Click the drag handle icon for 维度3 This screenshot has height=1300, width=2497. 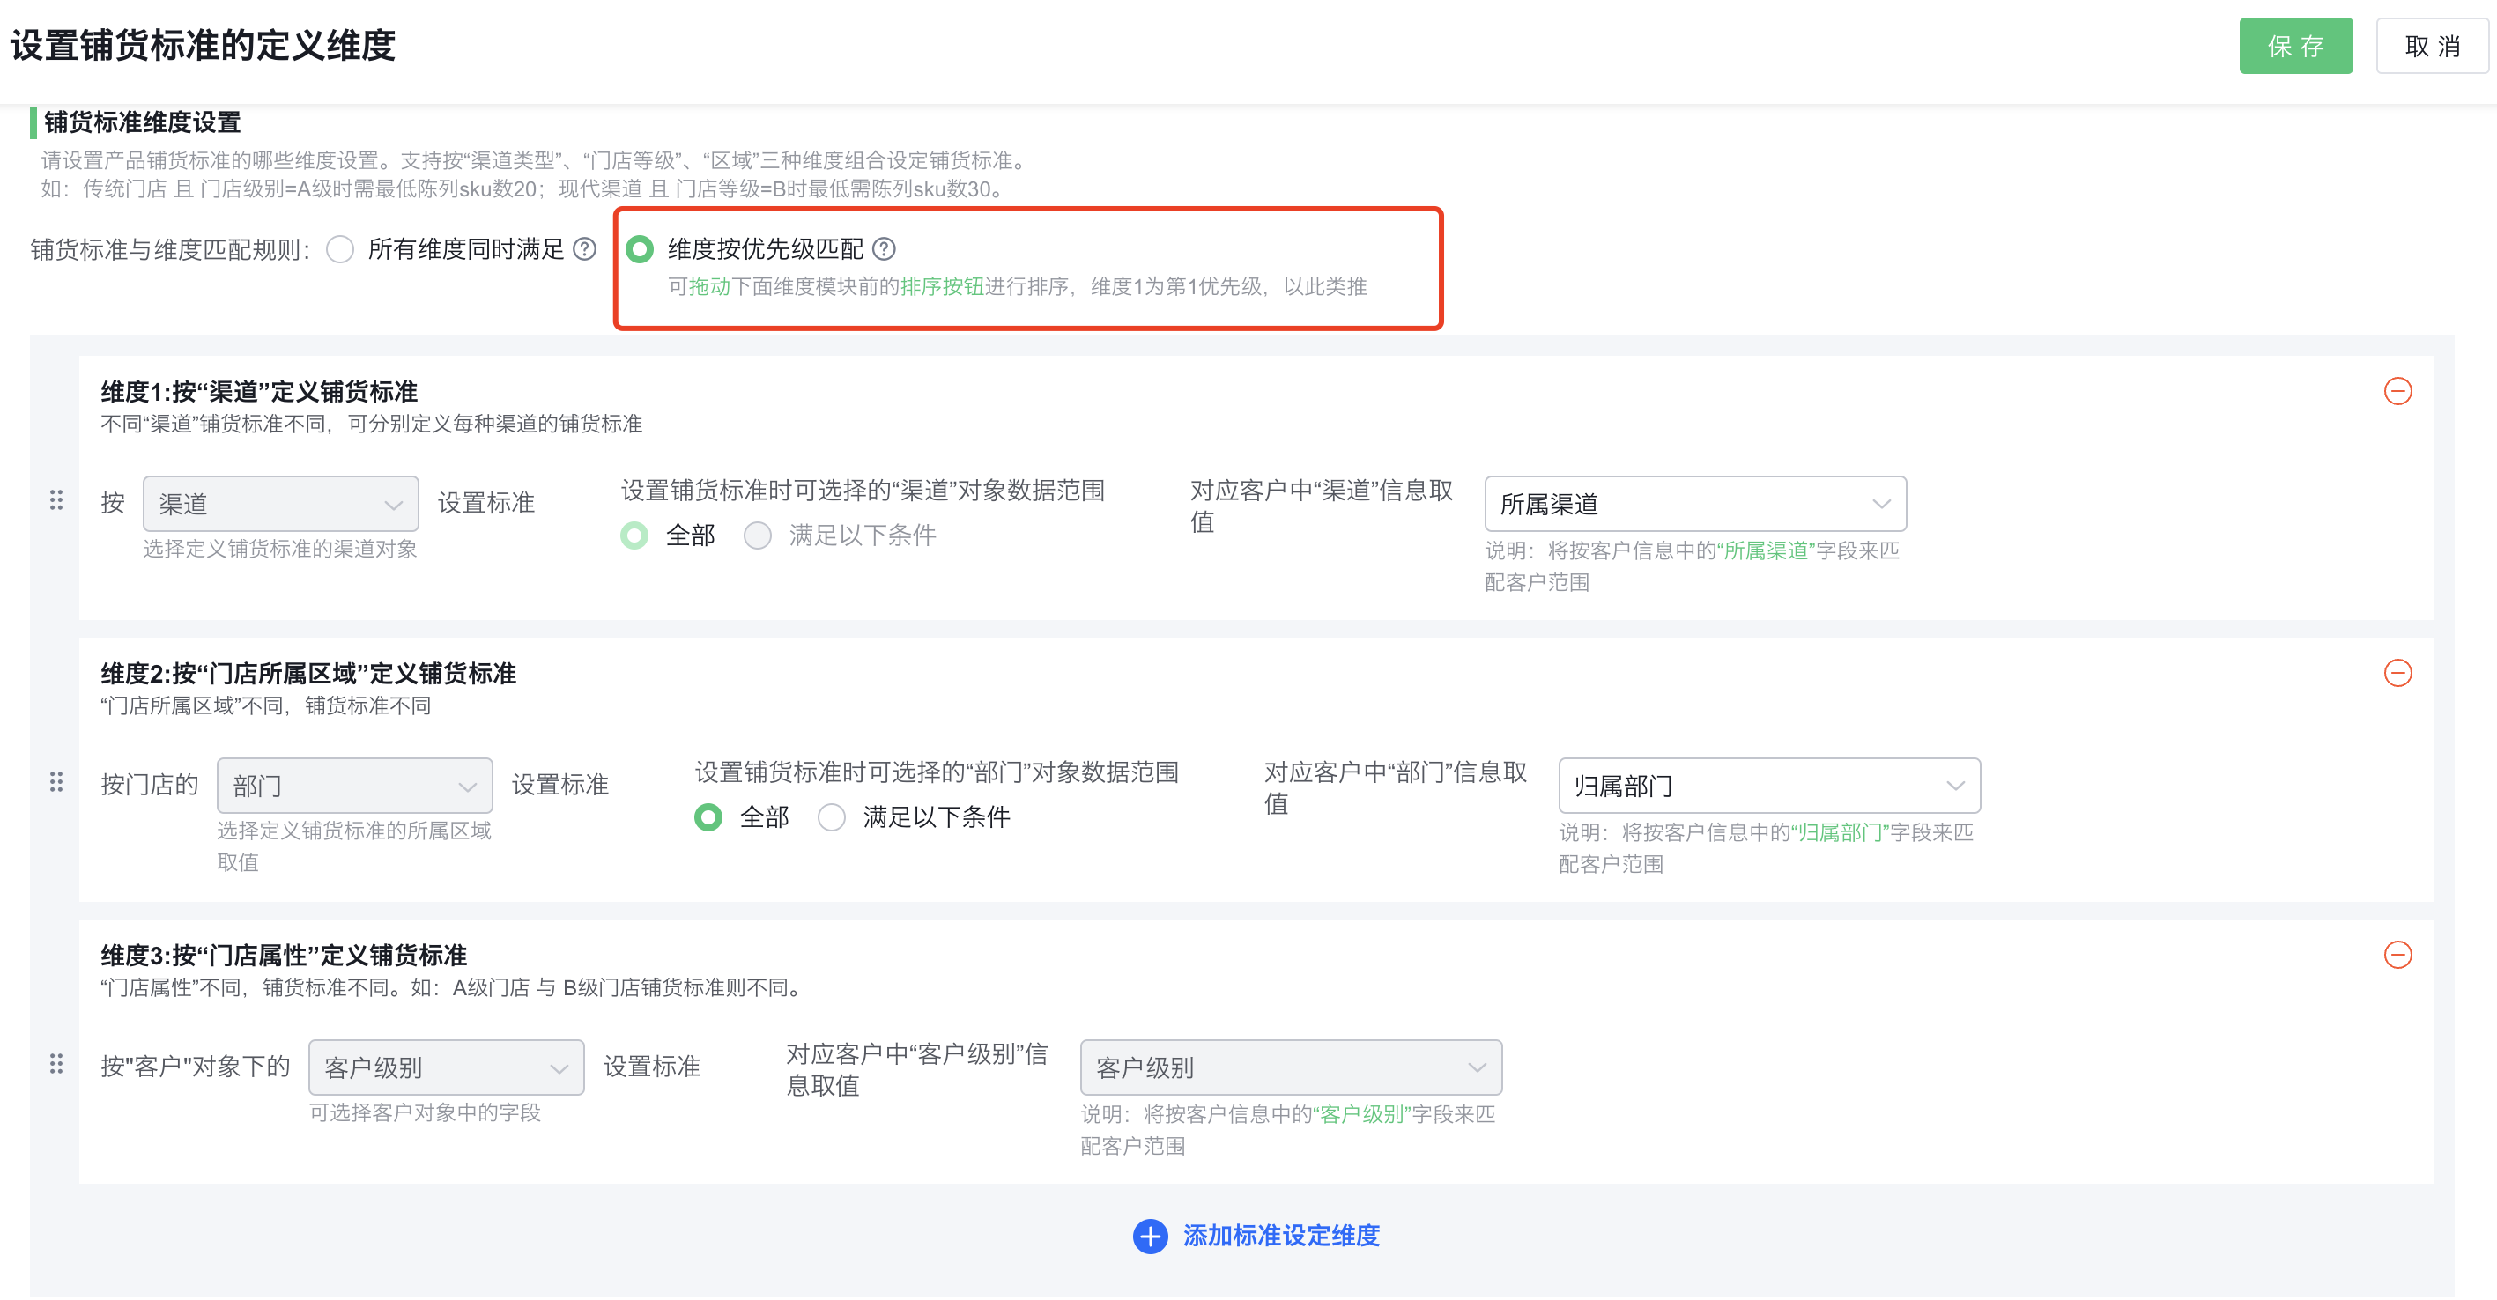tap(58, 1064)
